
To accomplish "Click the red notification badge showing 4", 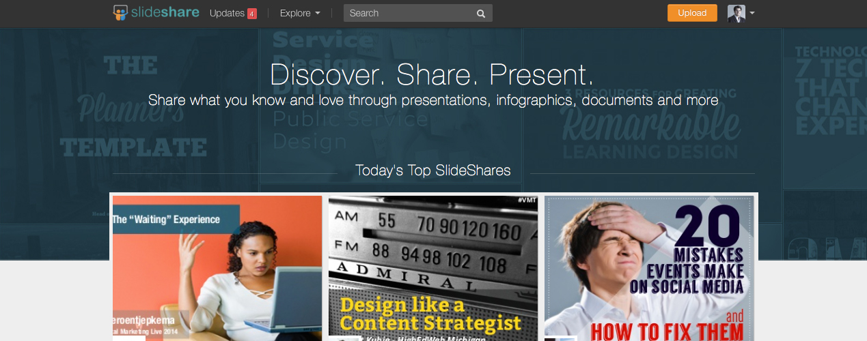I will click(x=251, y=14).
